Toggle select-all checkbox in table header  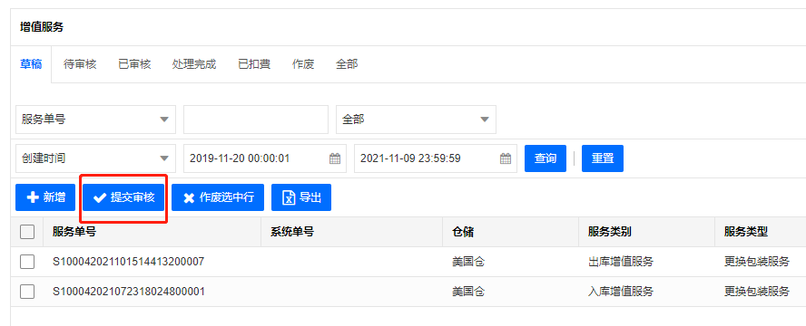(x=27, y=232)
